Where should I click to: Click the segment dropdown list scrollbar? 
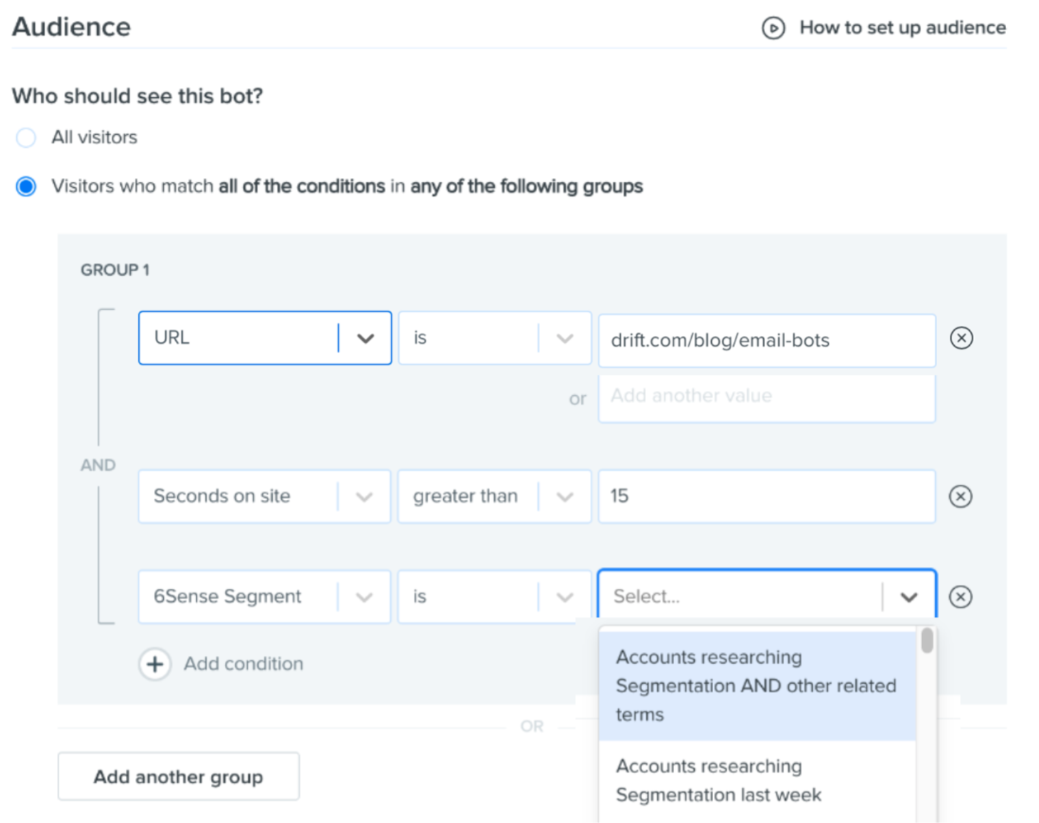(927, 641)
